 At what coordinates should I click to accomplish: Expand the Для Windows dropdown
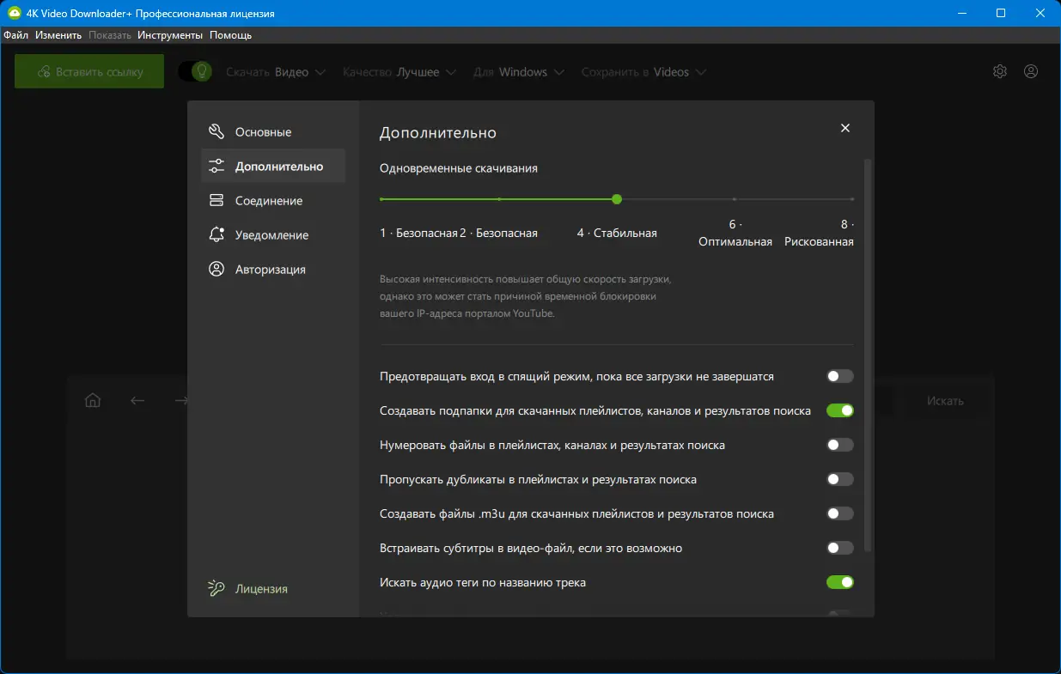[519, 72]
